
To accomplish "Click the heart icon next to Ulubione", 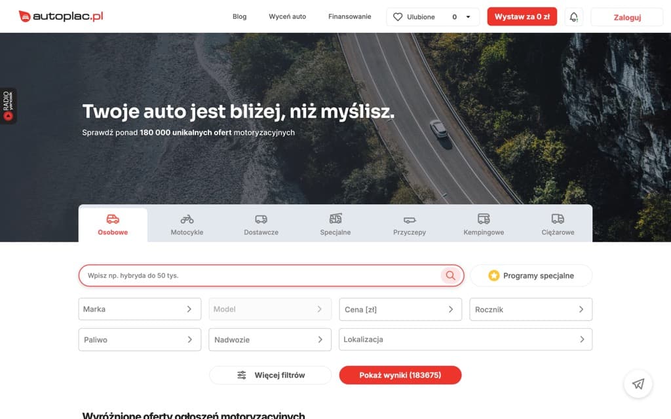I will [397, 16].
